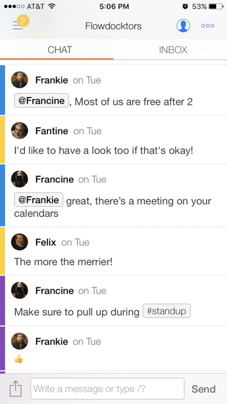Focus the 'Write a message' input field
Screen dimensions: 227x404
(x=108, y=388)
